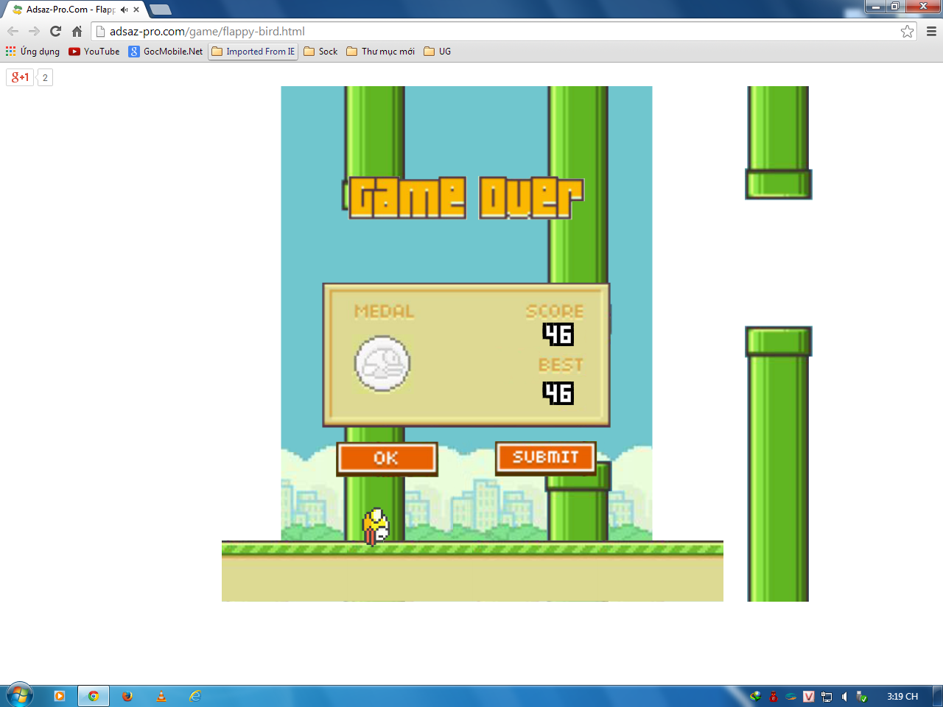This screenshot has width=943, height=707.
Task: Click the Game Over title
Action: (x=466, y=197)
